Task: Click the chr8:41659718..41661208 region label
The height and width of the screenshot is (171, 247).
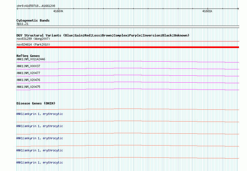Action: 36,6
